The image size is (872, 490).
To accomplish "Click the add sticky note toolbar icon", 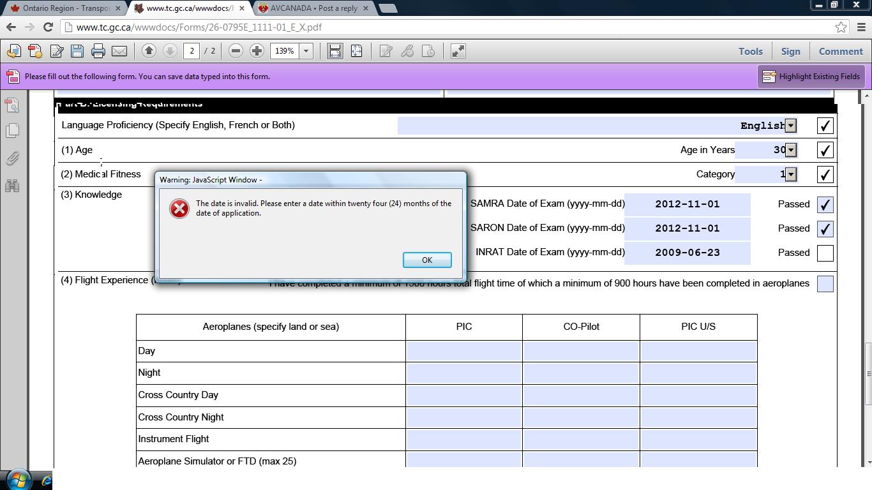I will click(x=386, y=51).
